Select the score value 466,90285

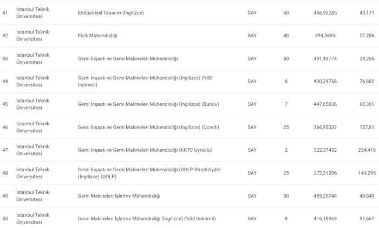coord(325,12)
